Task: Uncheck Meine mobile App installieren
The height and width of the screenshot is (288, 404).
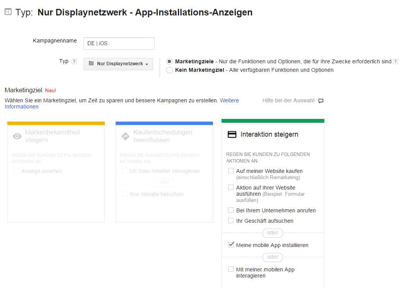Action: [x=231, y=245]
